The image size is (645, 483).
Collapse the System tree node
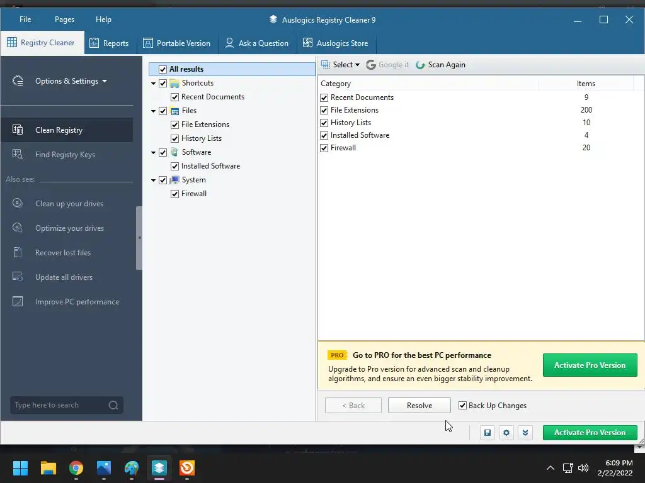pyautogui.click(x=154, y=180)
